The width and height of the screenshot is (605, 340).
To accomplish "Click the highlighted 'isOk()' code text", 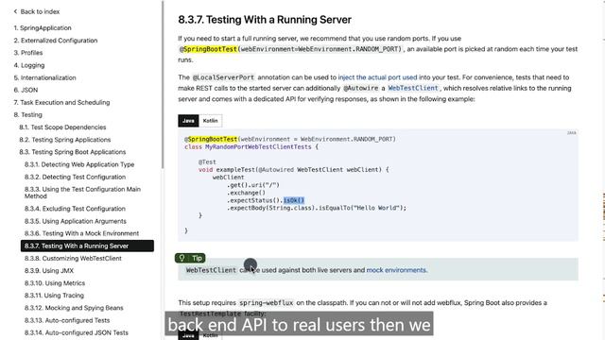I will [x=294, y=200].
